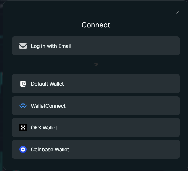Click the "OR" divider text
This screenshot has height=171, width=188.
[x=96, y=65]
